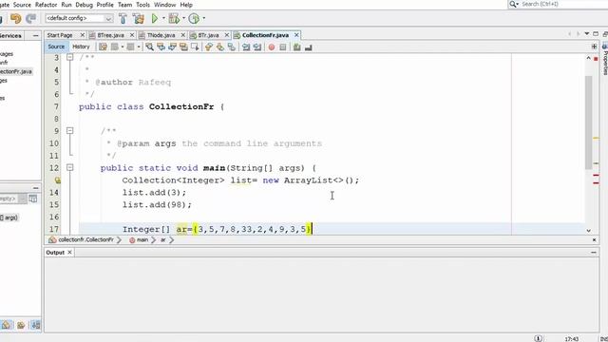Toggle Bookmark from the editor toolbar

click(232, 47)
